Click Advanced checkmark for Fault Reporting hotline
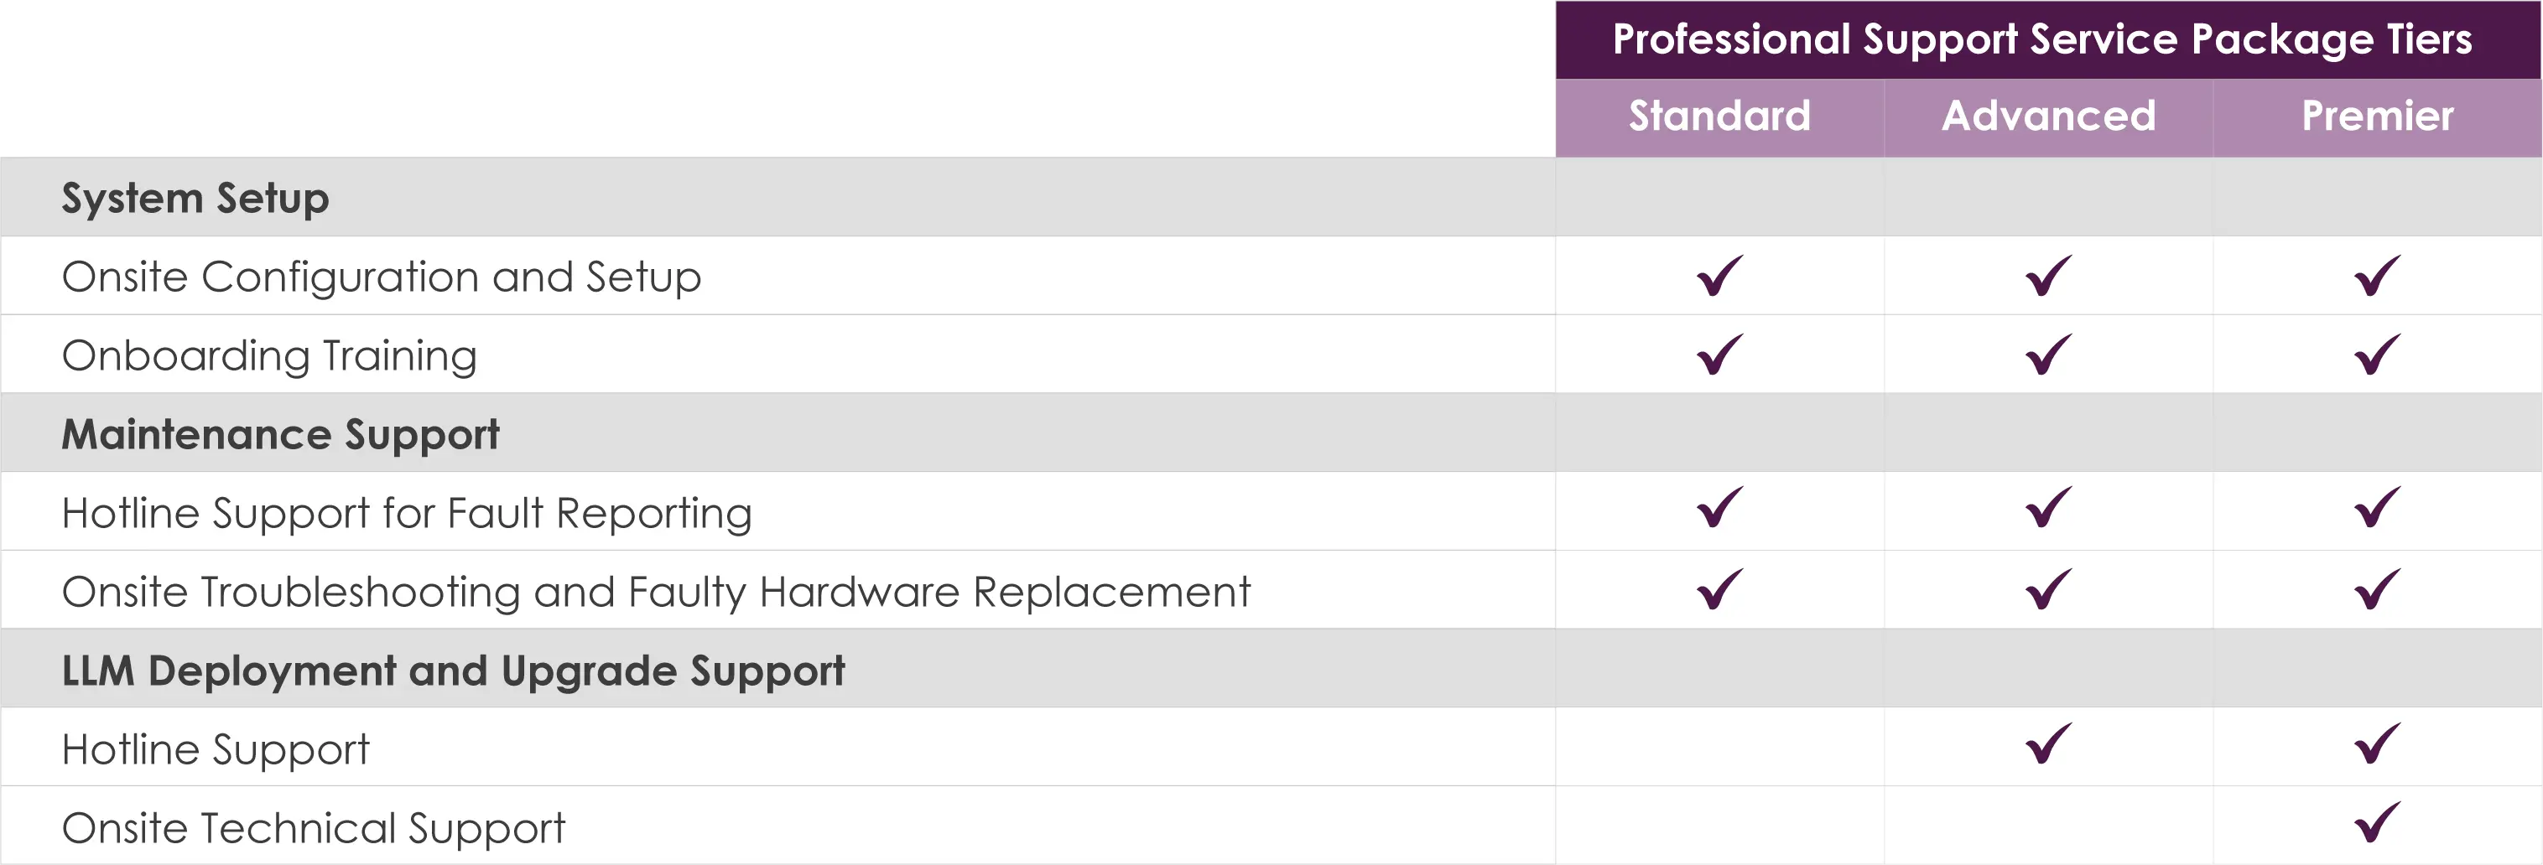The height and width of the screenshot is (865, 2543). click(x=2048, y=507)
